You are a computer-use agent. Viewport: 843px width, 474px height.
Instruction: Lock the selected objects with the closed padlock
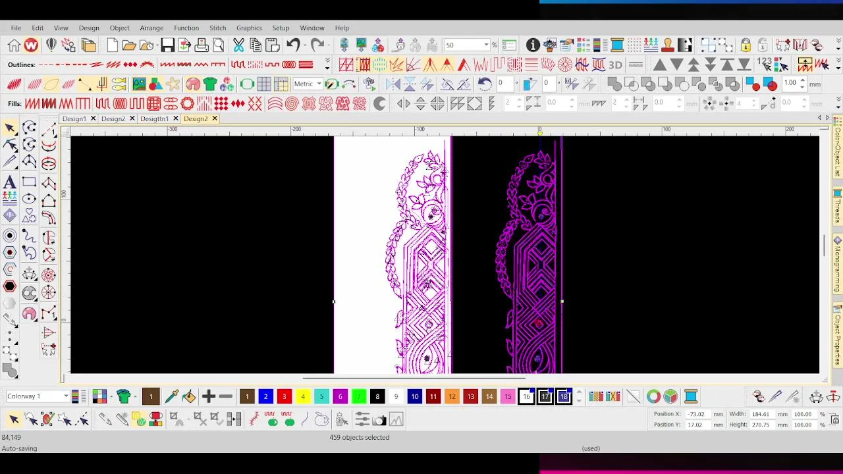746,45
